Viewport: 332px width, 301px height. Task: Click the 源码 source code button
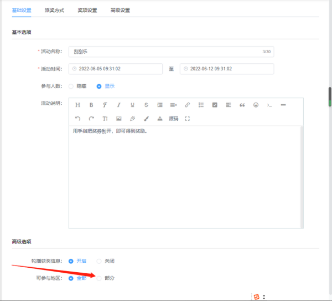pyautogui.click(x=173, y=119)
